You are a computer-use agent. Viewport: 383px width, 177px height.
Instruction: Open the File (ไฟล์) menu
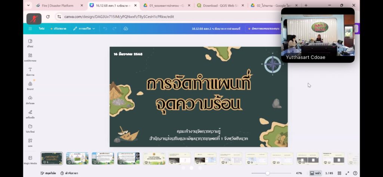pos(42,28)
